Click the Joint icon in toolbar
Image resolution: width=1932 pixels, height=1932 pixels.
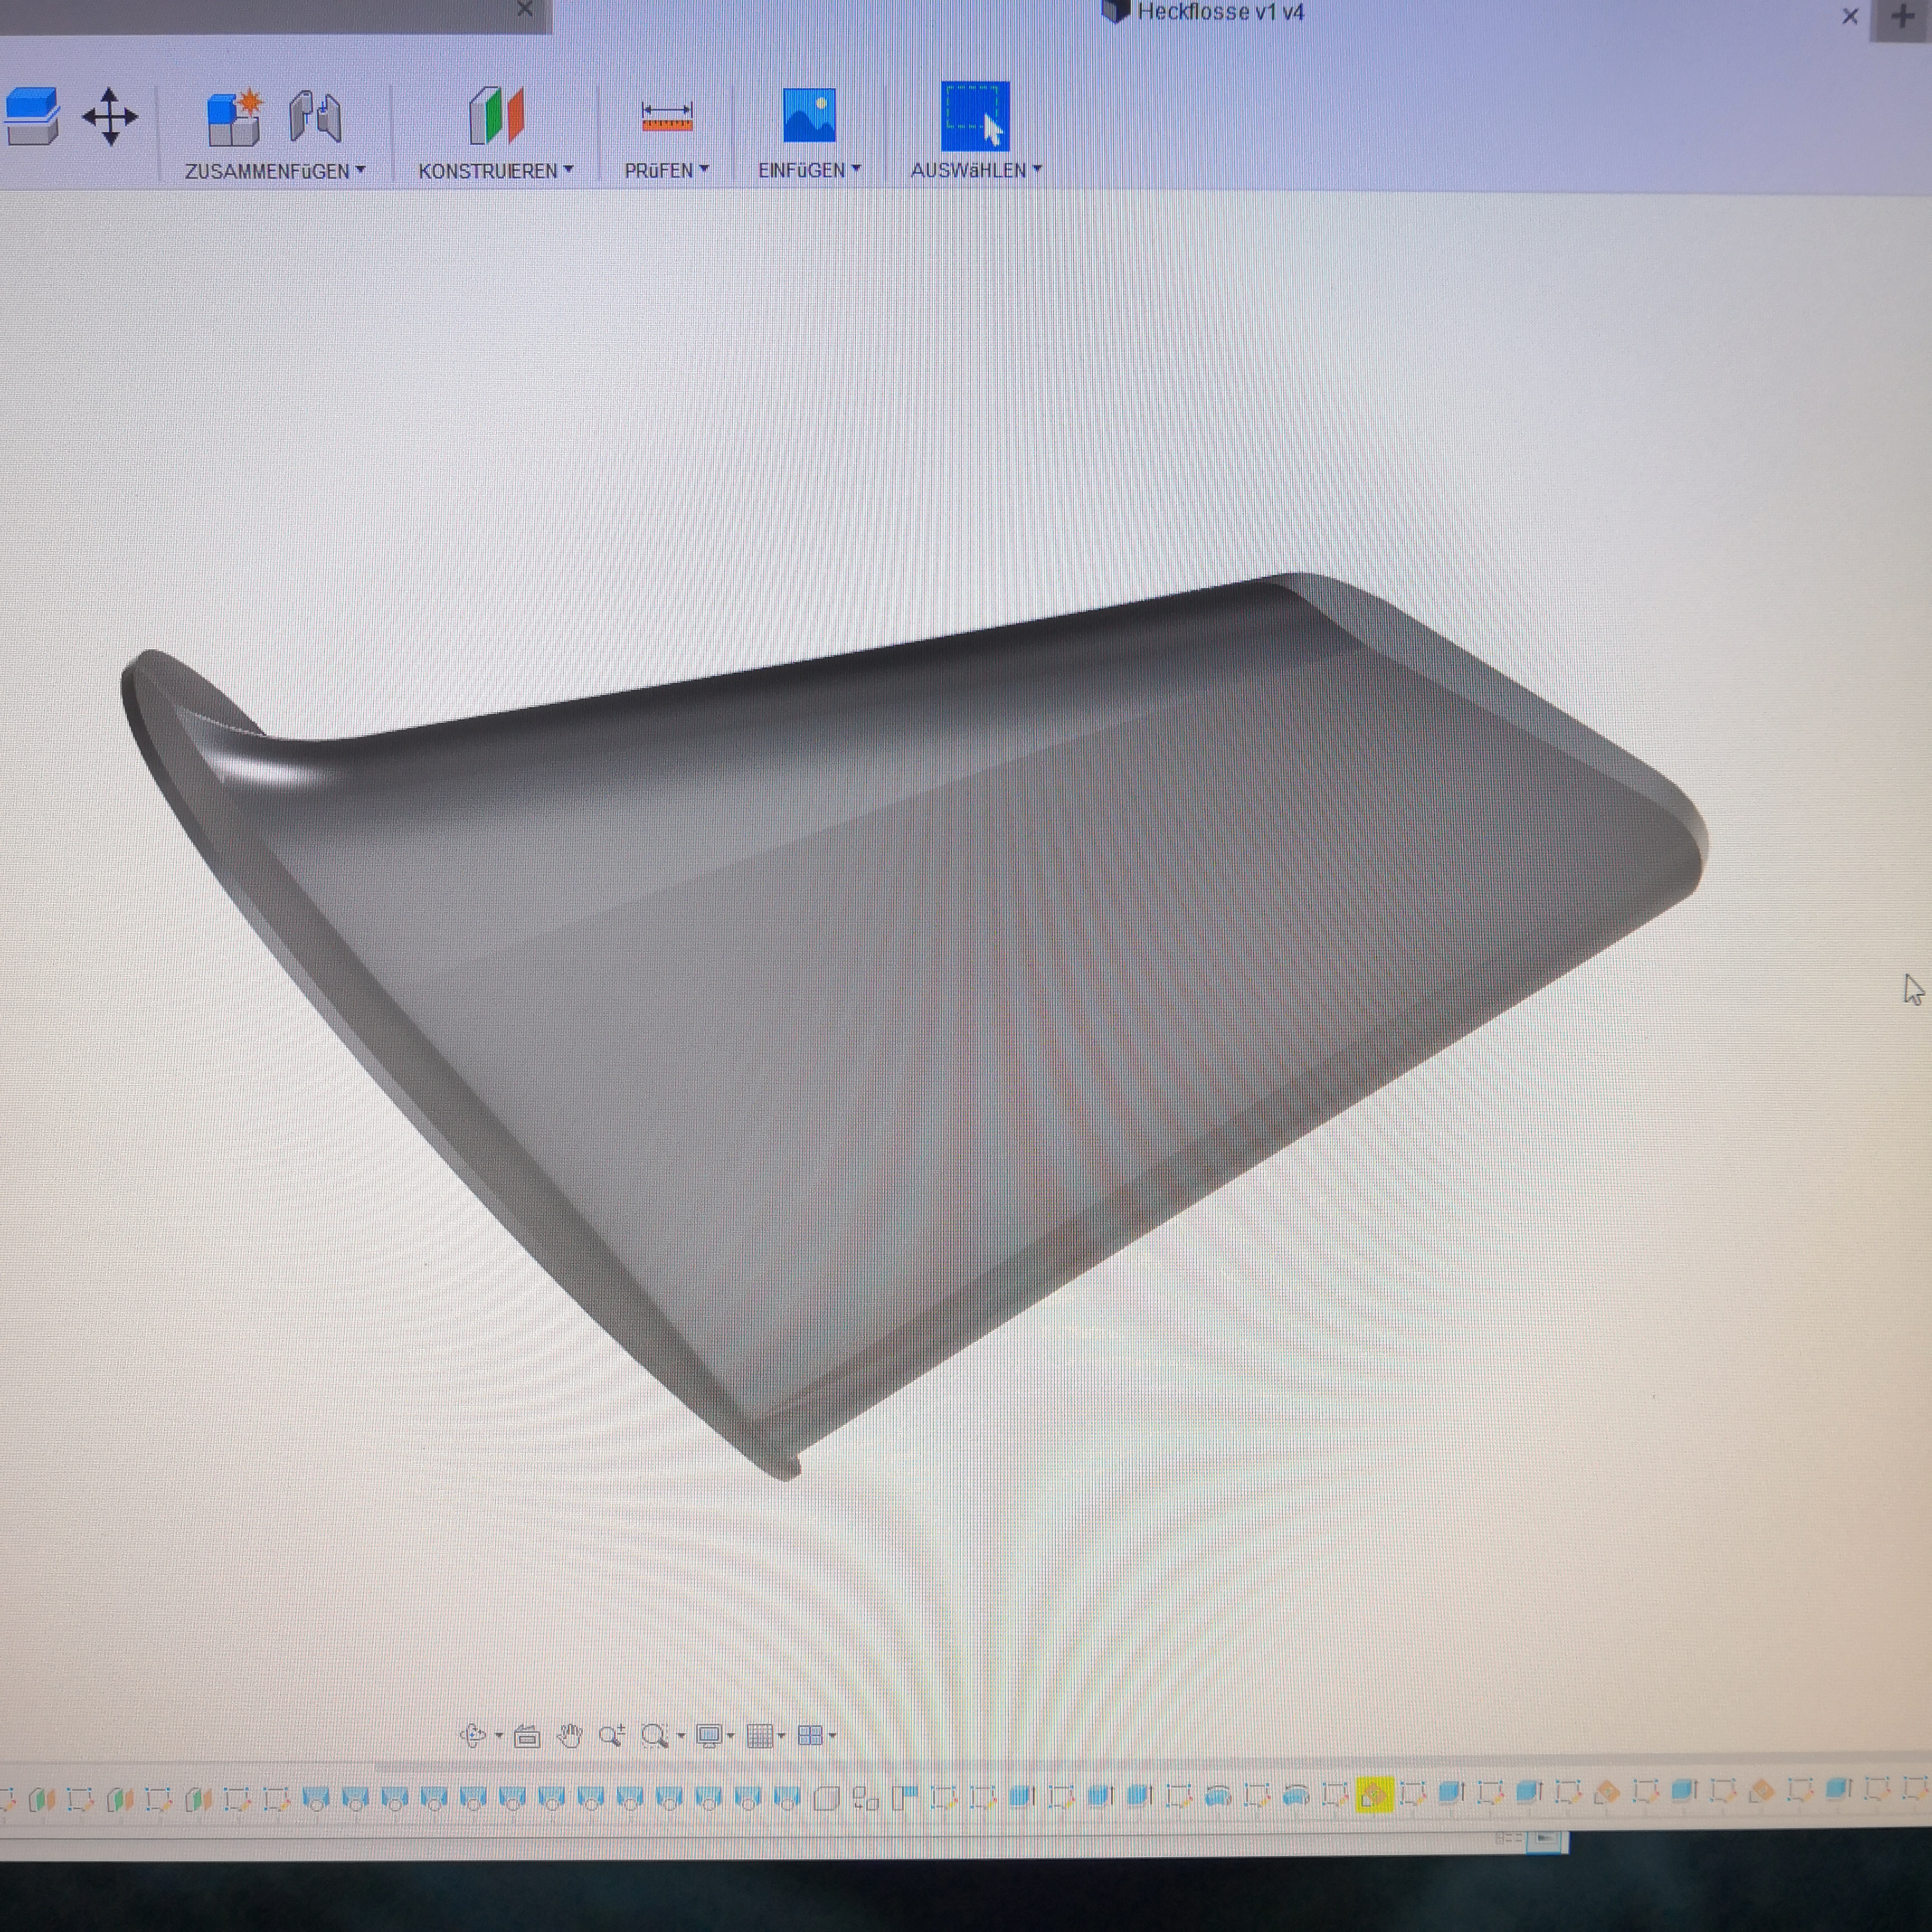click(315, 117)
